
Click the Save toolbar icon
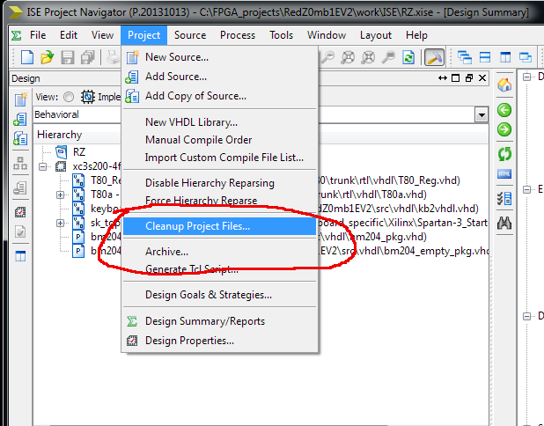coord(67,57)
